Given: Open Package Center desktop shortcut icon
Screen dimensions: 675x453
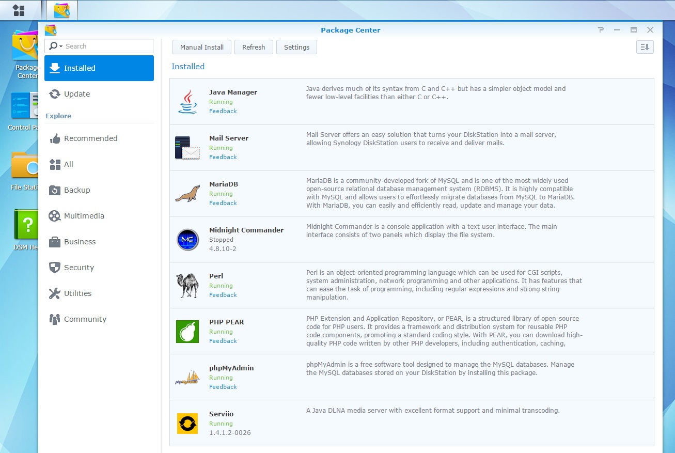Looking at the screenshot, I should point(25,45).
